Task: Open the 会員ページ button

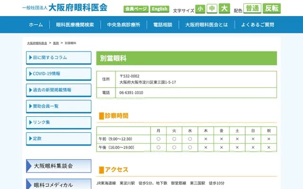Action: pos(136,9)
